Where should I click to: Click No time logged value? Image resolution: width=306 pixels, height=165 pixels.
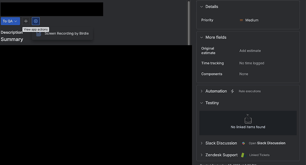(x=252, y=63)
